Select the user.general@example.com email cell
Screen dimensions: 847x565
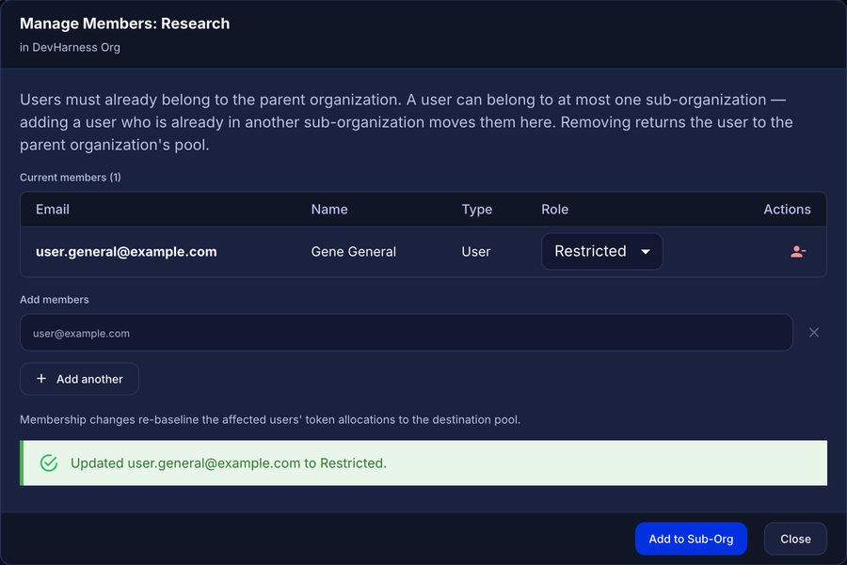tap(126, 251)
